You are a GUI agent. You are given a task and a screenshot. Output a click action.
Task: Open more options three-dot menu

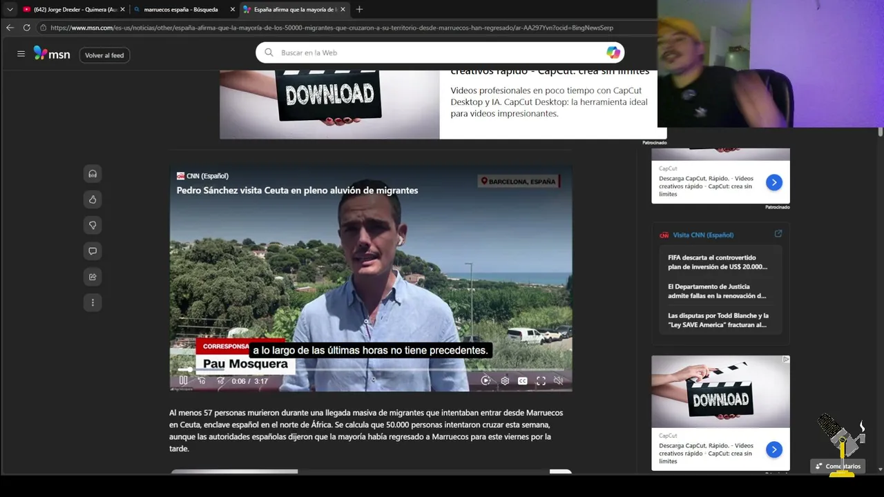pos(93,302)
